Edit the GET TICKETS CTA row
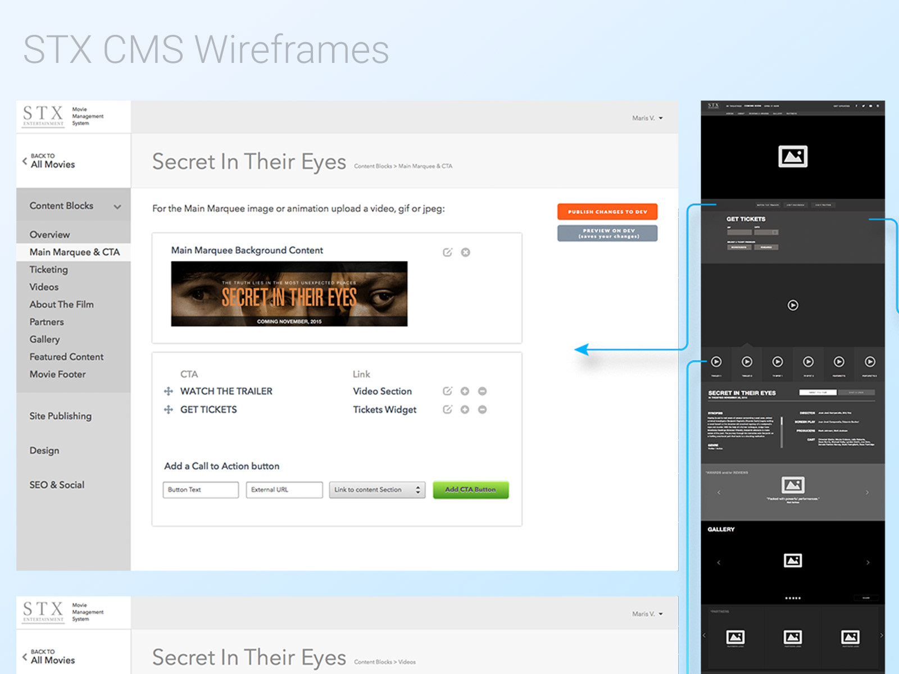 [x=447, y=409]
